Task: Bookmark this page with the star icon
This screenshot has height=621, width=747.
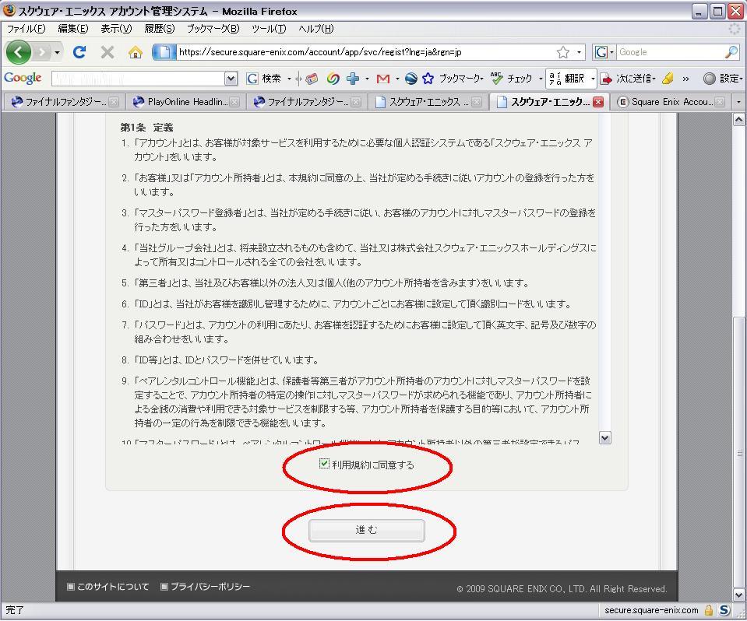Action: [x=563, y=52]
